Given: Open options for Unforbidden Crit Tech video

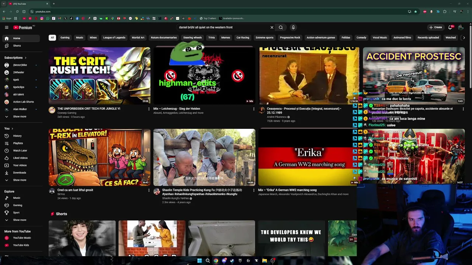Looking at the screenshot, I should [149, 109].
